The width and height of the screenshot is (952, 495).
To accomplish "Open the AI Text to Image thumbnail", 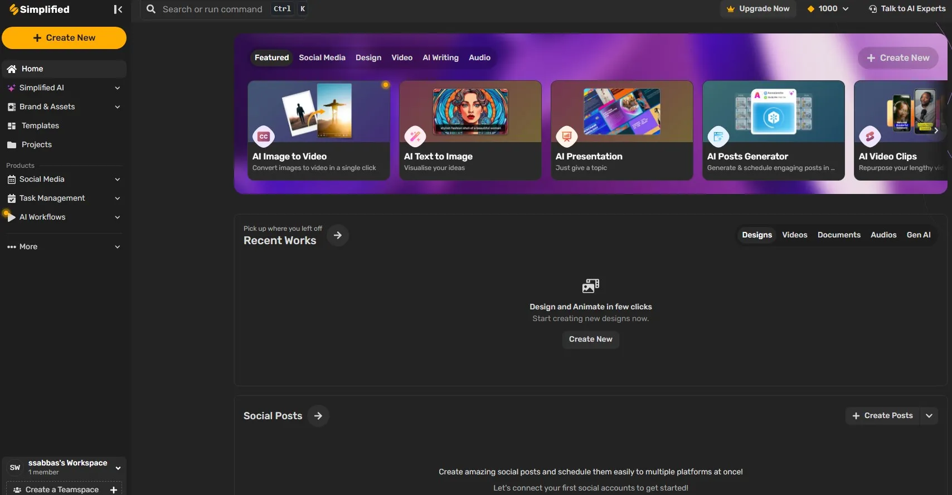I will (470, 111).
